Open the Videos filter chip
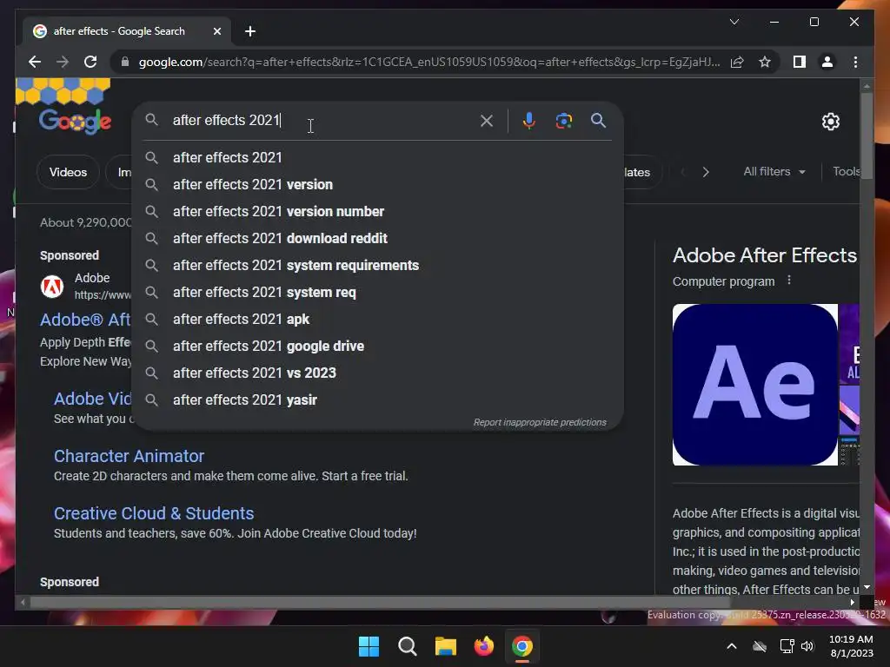The width and height of the screenshot is (890, 667). [x=68, y=172]
